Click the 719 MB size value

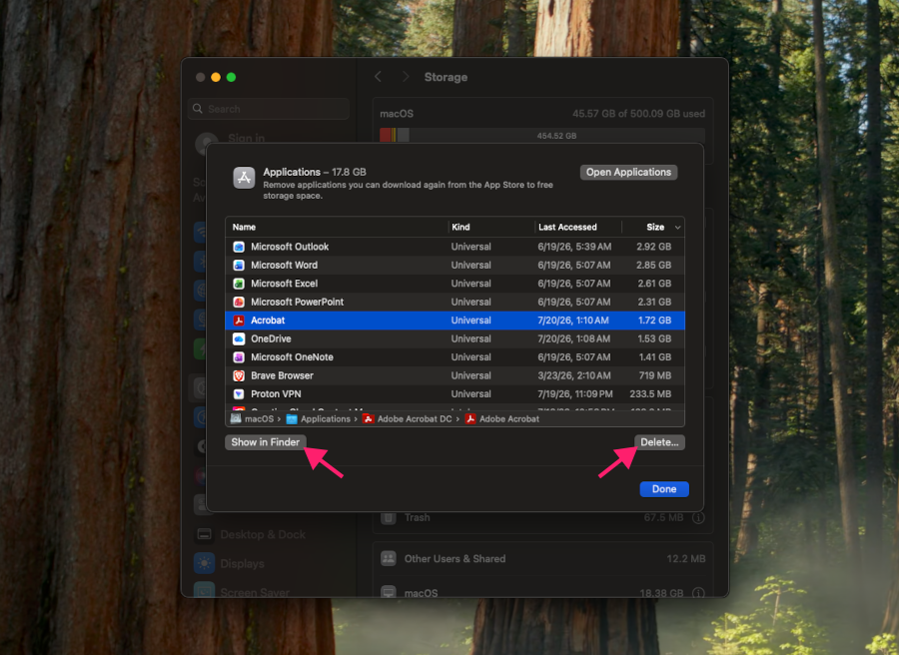click(654, 375)
